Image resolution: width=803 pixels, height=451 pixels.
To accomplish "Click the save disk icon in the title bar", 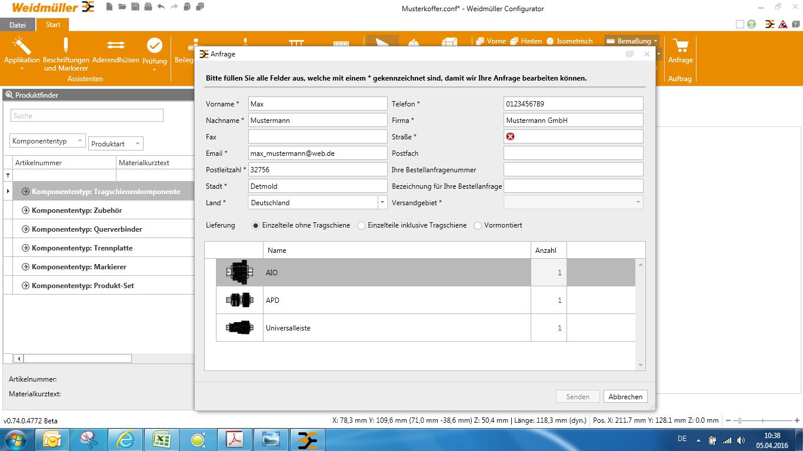I will pos(135,7).
